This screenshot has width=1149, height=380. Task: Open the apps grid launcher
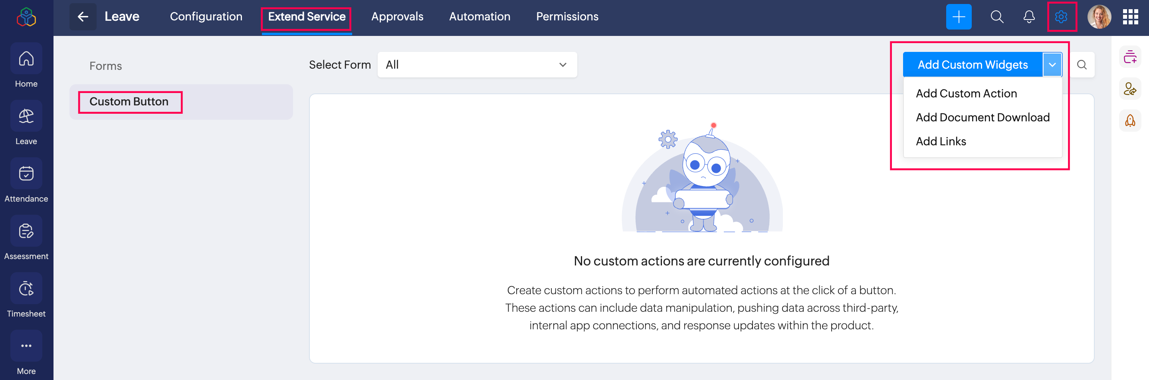click(x=1130, y=17)
